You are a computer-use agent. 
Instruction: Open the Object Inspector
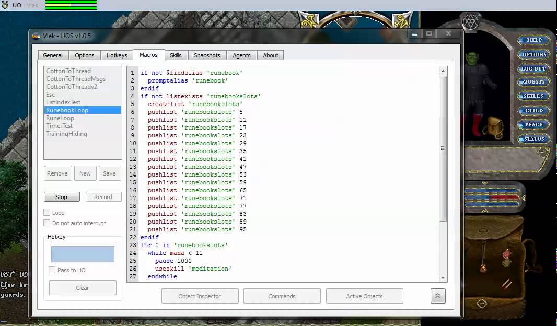pyautogui.click(x=200, y=296)
